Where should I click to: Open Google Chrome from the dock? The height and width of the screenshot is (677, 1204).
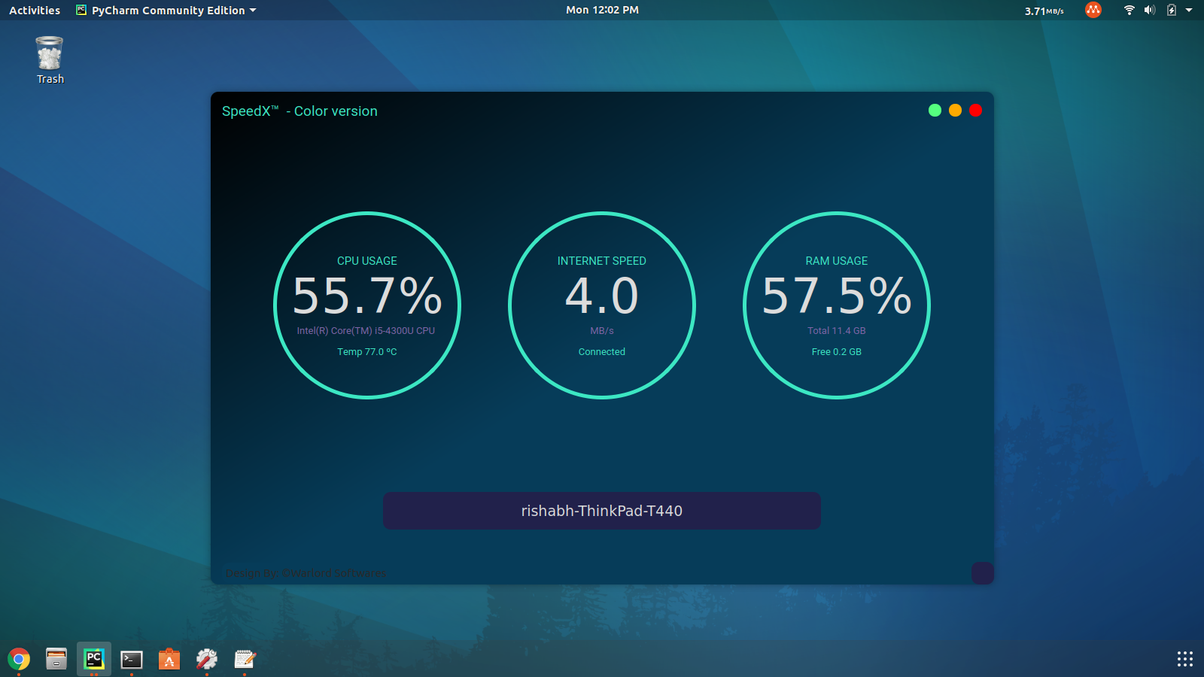click(x=19, y=660)
